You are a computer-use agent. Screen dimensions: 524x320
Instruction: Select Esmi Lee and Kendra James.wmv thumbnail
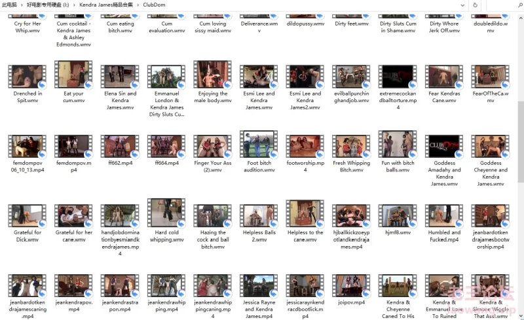coord(259,77)
